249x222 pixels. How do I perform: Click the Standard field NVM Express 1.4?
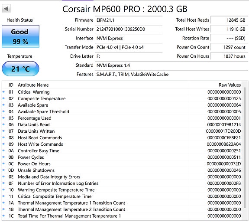pyautogui.click(x=171, y=65)
